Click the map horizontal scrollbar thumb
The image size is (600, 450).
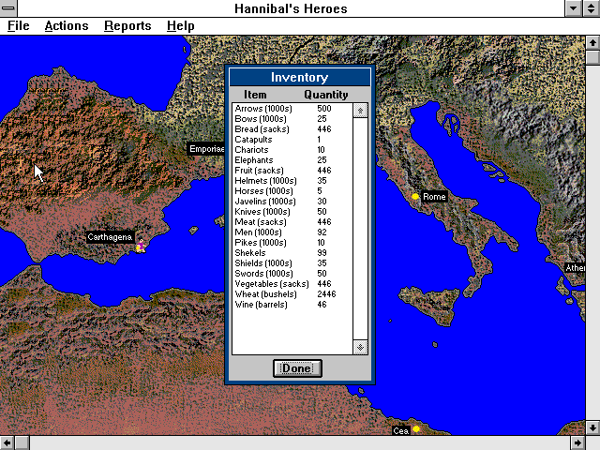coord(22,442)
